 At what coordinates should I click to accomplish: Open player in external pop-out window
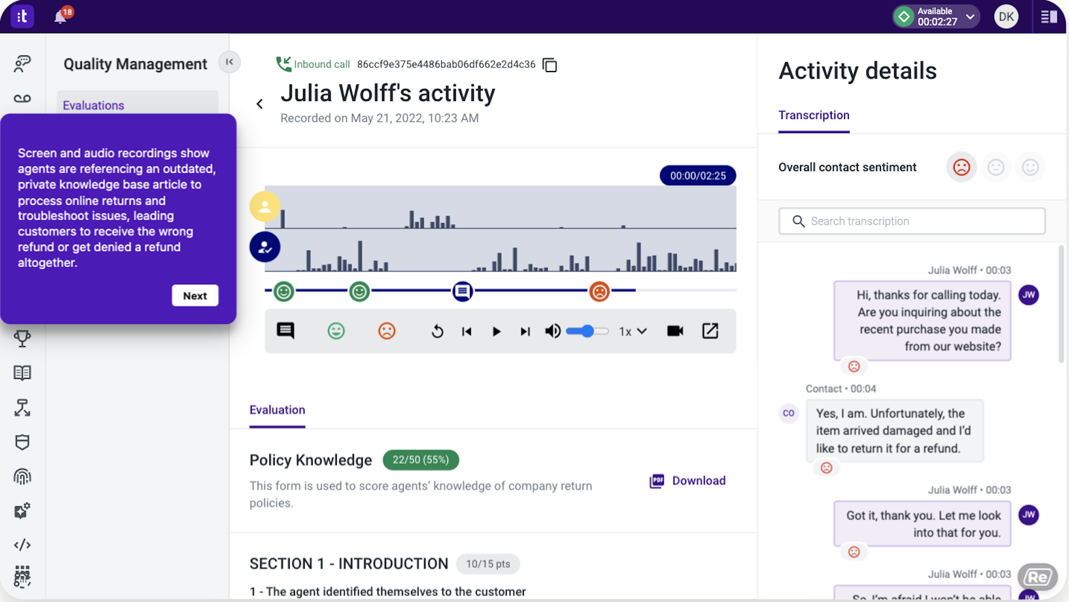(x=710, y=331)
